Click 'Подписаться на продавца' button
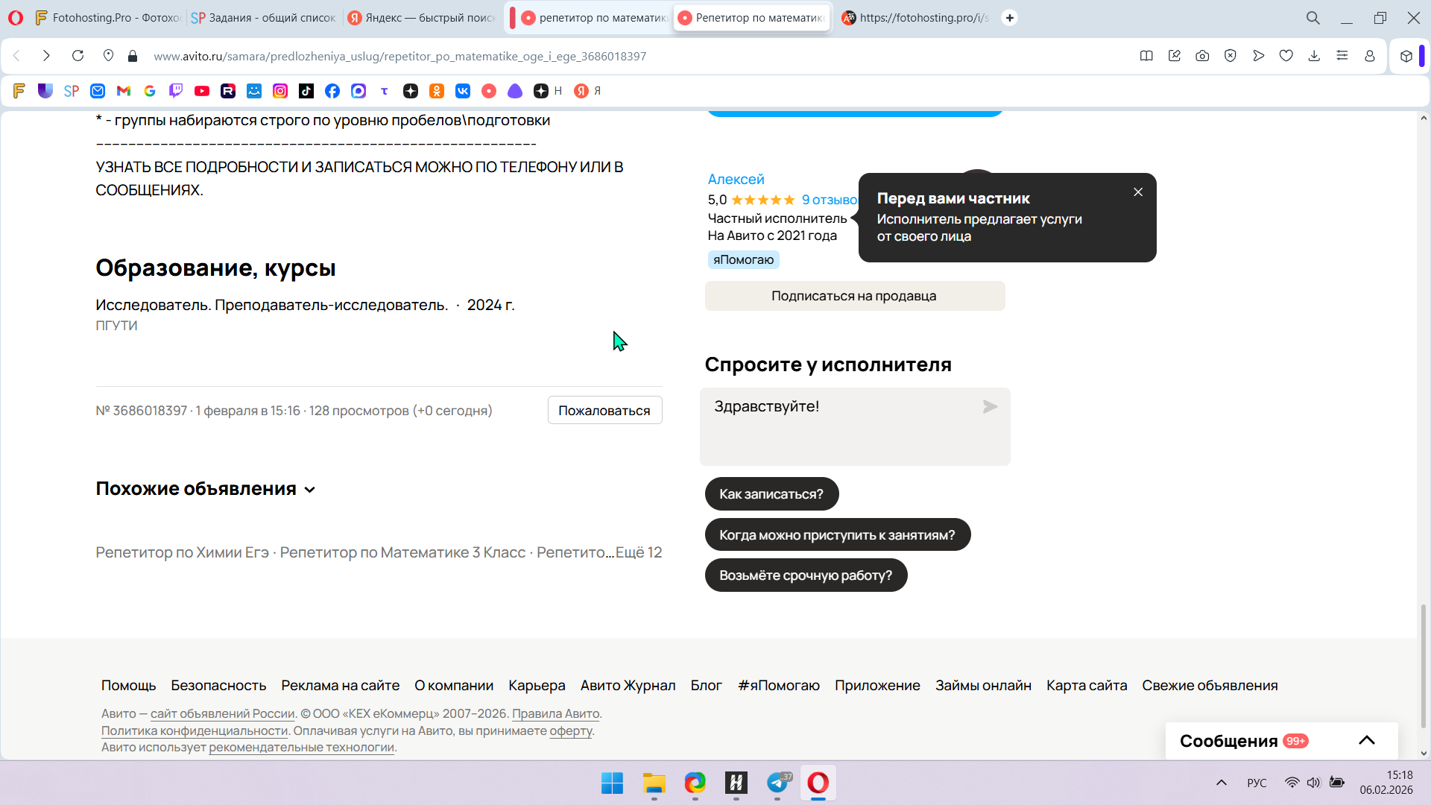The height and width of the screenshot is (805, 1431). [x=854, y=296]
